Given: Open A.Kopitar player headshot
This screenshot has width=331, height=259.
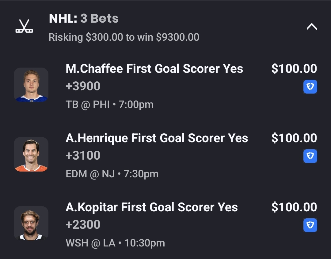Looking at the screenshot, I should pos(31,223).
